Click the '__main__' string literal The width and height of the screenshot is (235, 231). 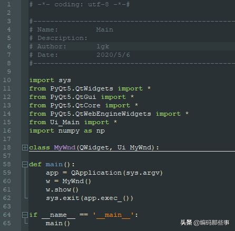(113, 215)
